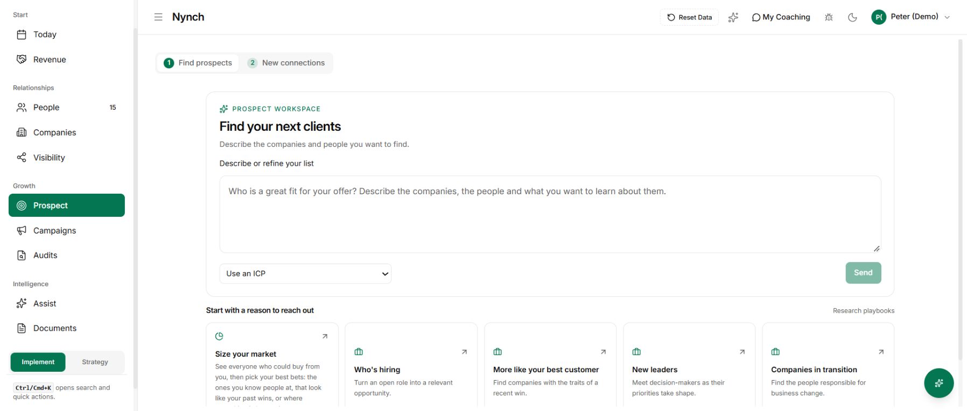This screenshot has height=411, width=967.
Task: Click the Send button
Action: pos(863,273)
